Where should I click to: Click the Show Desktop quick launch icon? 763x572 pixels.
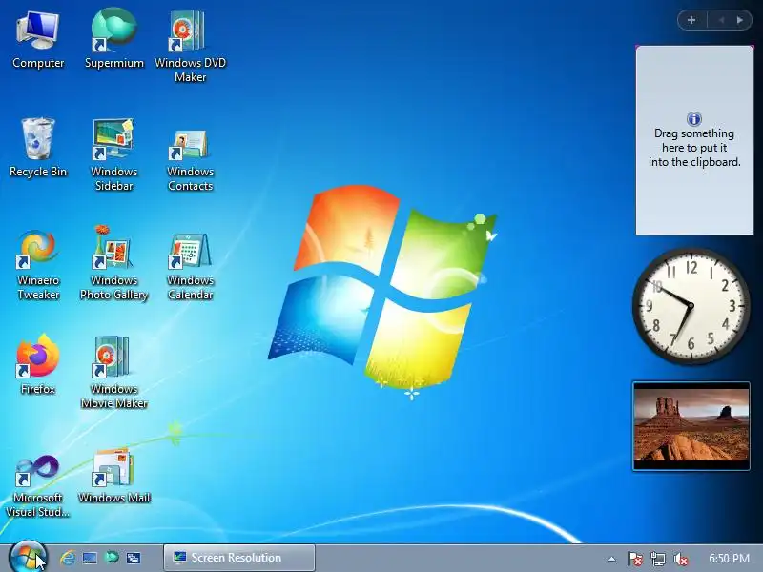[90, 558]
